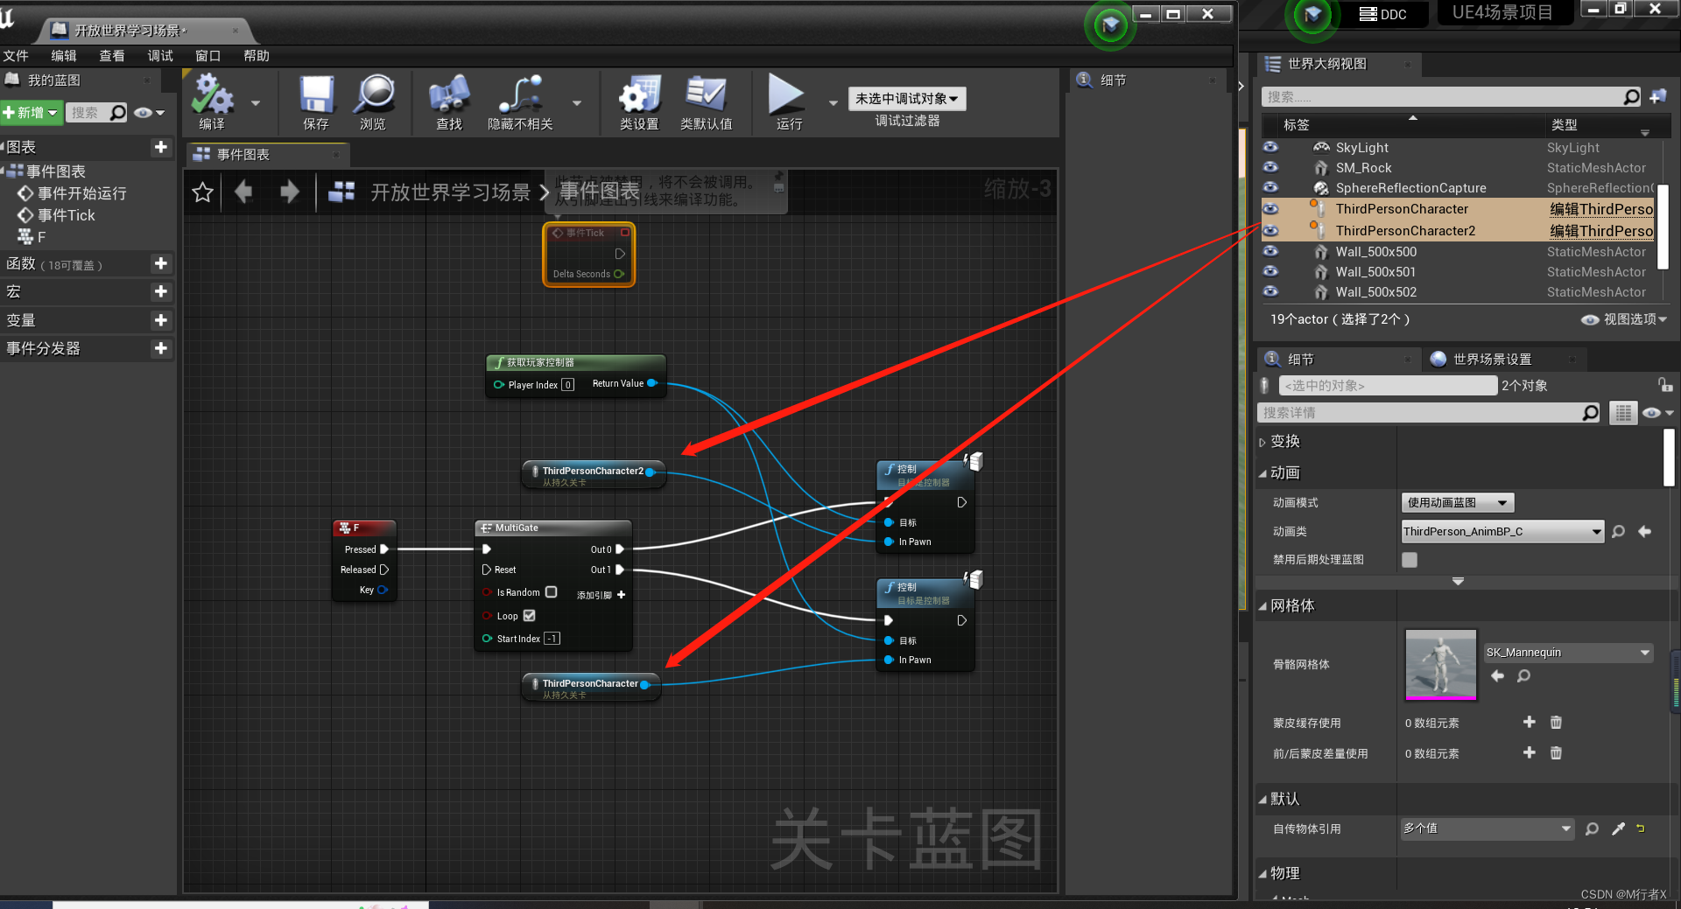
Task: Toggle visibility of SkyLight actor
Action: (x=1270, y=147)
